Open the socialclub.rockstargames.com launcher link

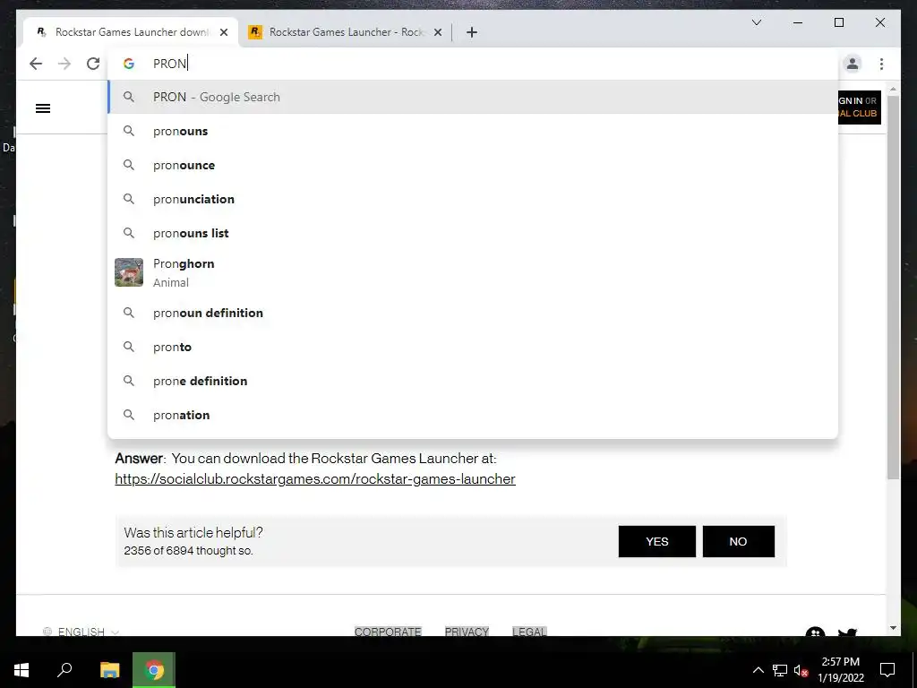click(315, 479)
